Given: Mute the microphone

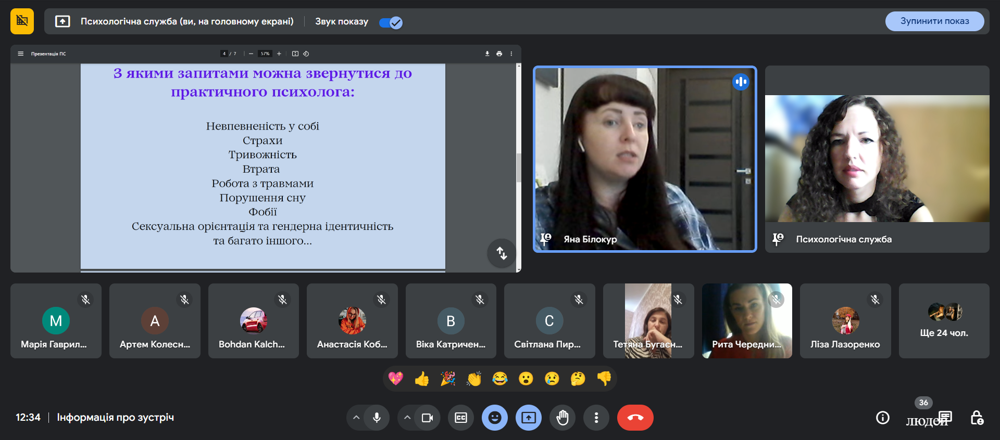Looking at the screenshot, I should 377,418.
